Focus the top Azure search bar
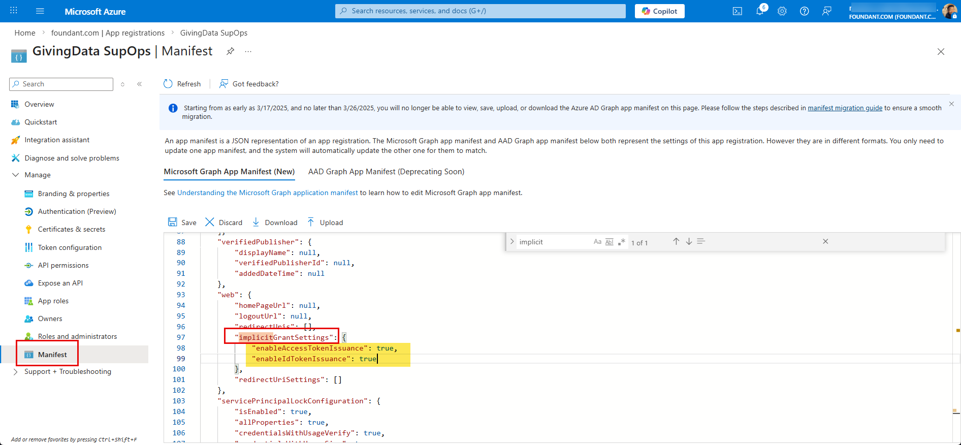The height and width of the screenshot is (445, 961). click(480, 11)
